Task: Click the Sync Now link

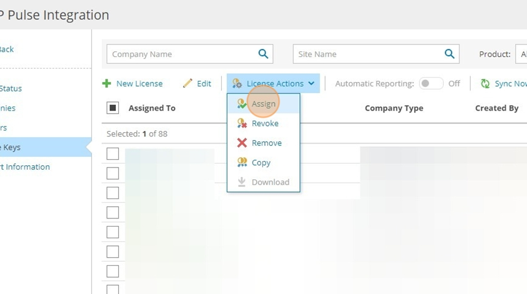Action: point(511,83)
